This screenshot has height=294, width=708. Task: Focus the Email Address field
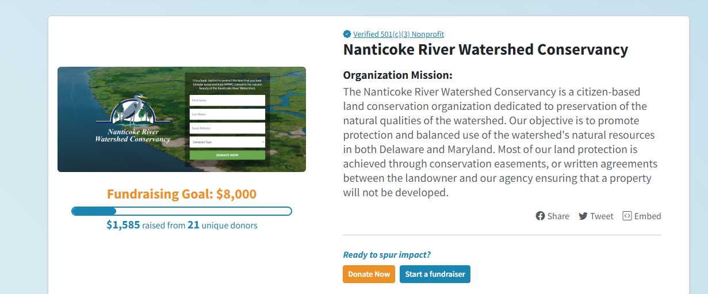(227, 128)
